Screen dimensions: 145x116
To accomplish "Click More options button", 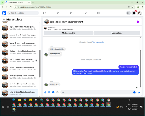I will point(117,33).
